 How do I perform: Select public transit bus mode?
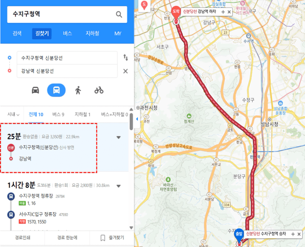point(56,90)
